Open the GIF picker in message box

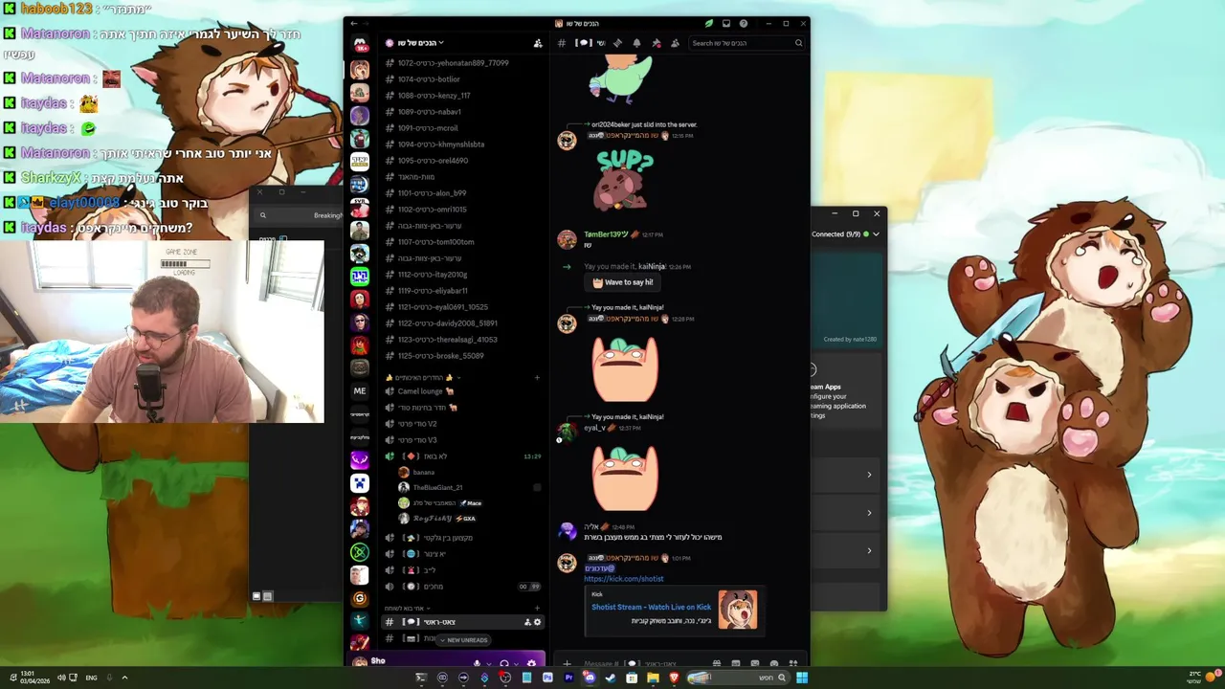735,663
